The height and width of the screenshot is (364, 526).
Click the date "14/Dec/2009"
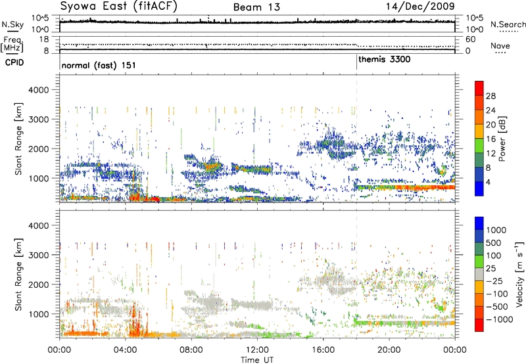click(x=420, y=6)
